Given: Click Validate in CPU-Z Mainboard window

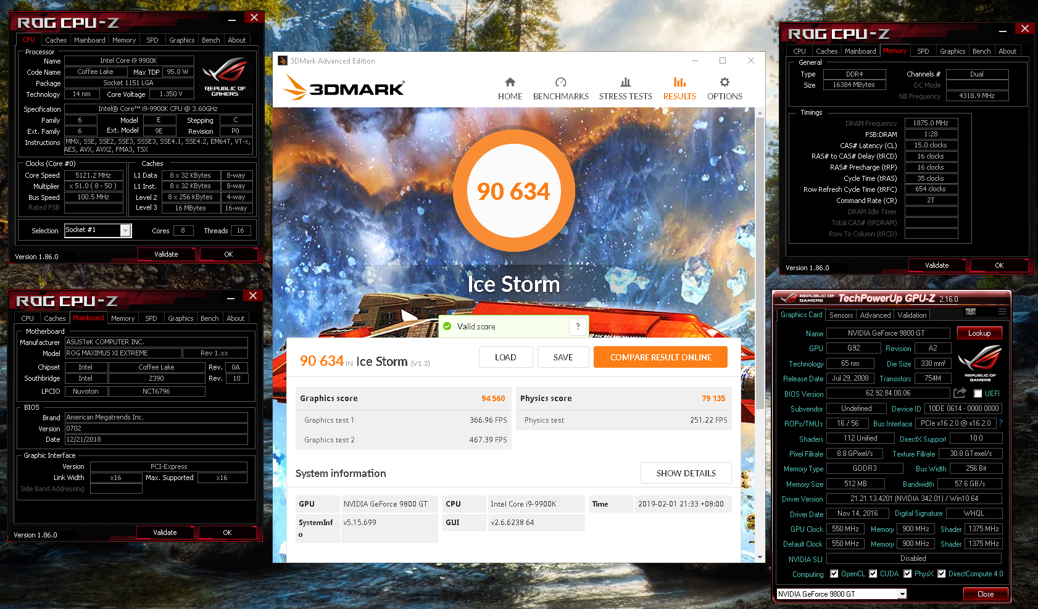Looking at the screenshot, I should [165, 532].
